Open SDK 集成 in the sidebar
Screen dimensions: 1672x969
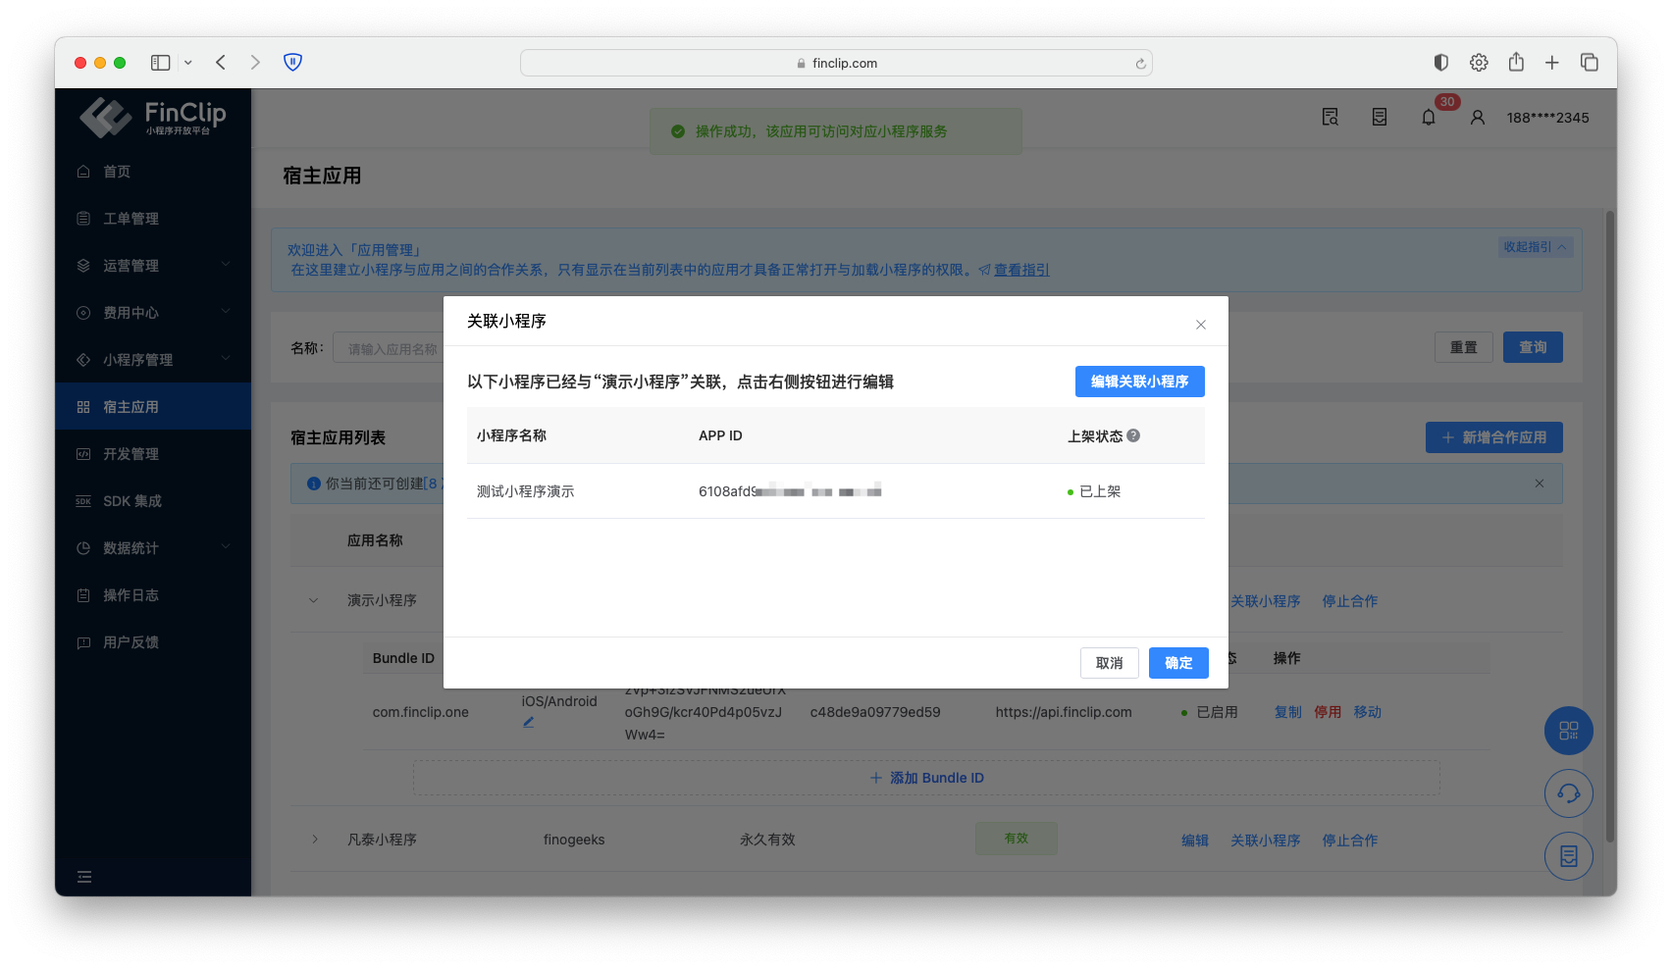[x=131, y=501]
